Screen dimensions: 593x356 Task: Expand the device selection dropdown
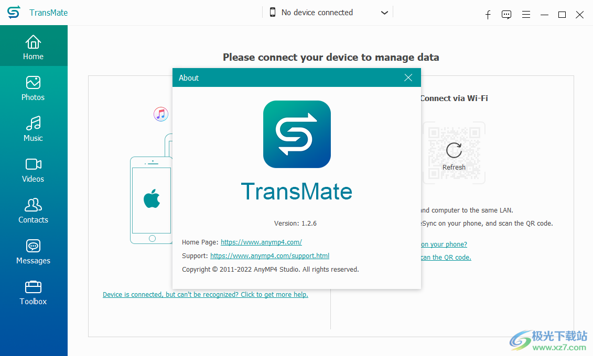pyautogui.click(x=385, y=13)
